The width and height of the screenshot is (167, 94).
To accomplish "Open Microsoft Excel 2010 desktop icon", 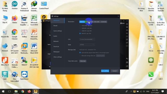I will pyautogui.click(x=34, y=20).
